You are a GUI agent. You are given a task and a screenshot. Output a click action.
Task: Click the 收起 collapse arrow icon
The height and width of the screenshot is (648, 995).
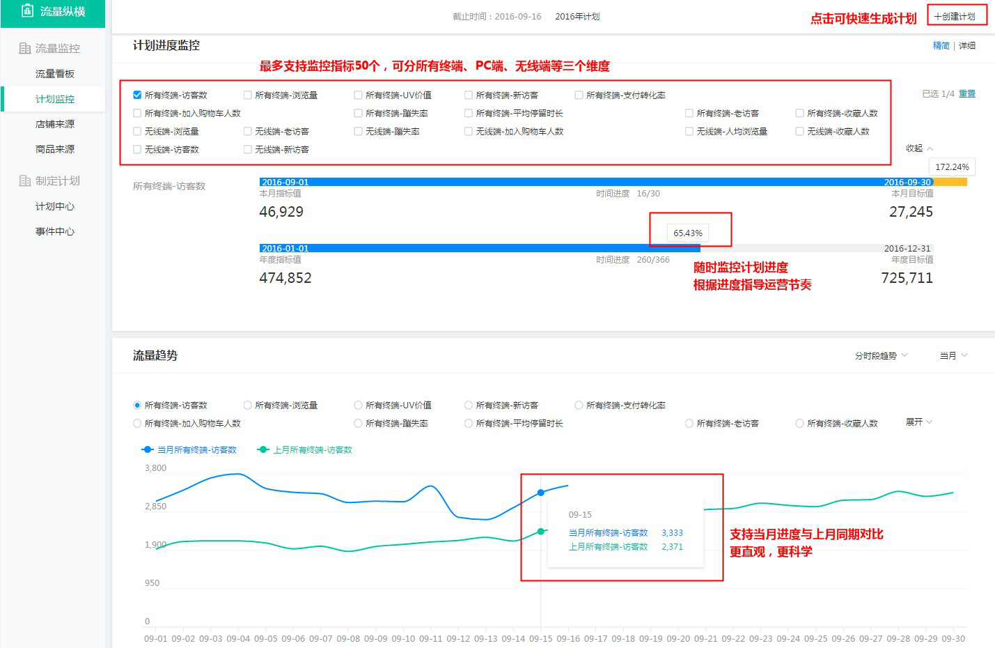click(x=930, y=148)
